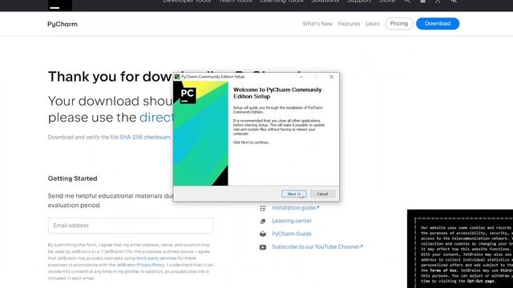The width and height of the screenshot is (513, 288).
Task: Open the JetBrains Privacy Policy link
Action: pos(141,265)
